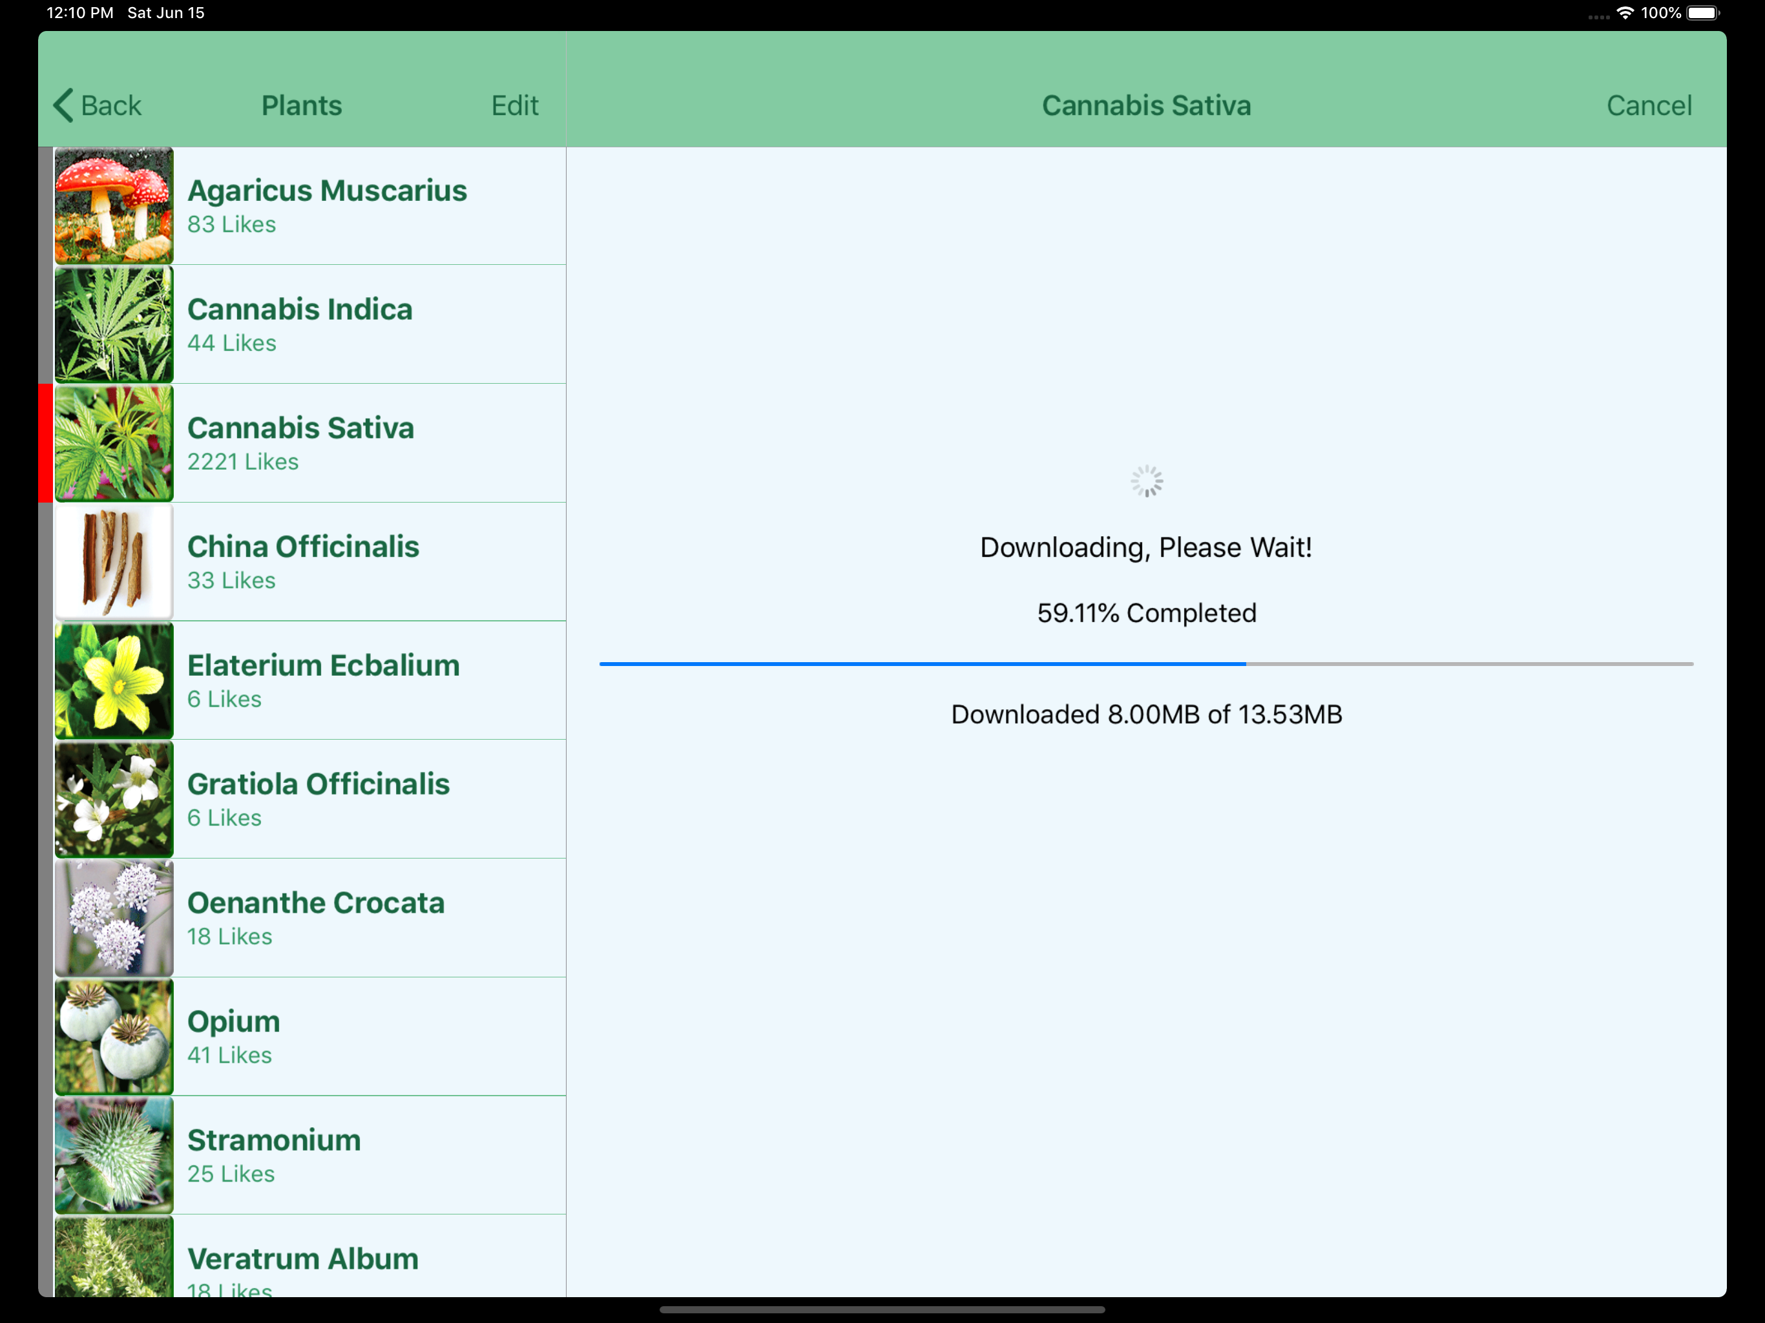Tap Edit in the Plants header
1765x1323 pixels.
[515, 105]
